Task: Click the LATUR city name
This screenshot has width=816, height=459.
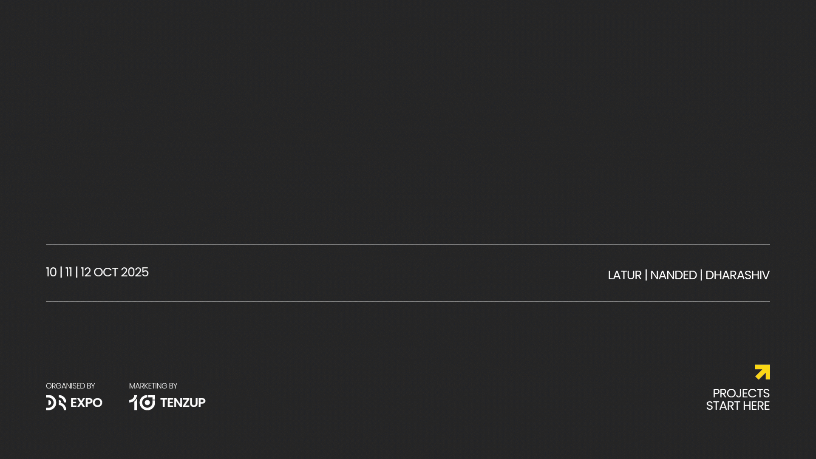Action: (x=625, y=275)
